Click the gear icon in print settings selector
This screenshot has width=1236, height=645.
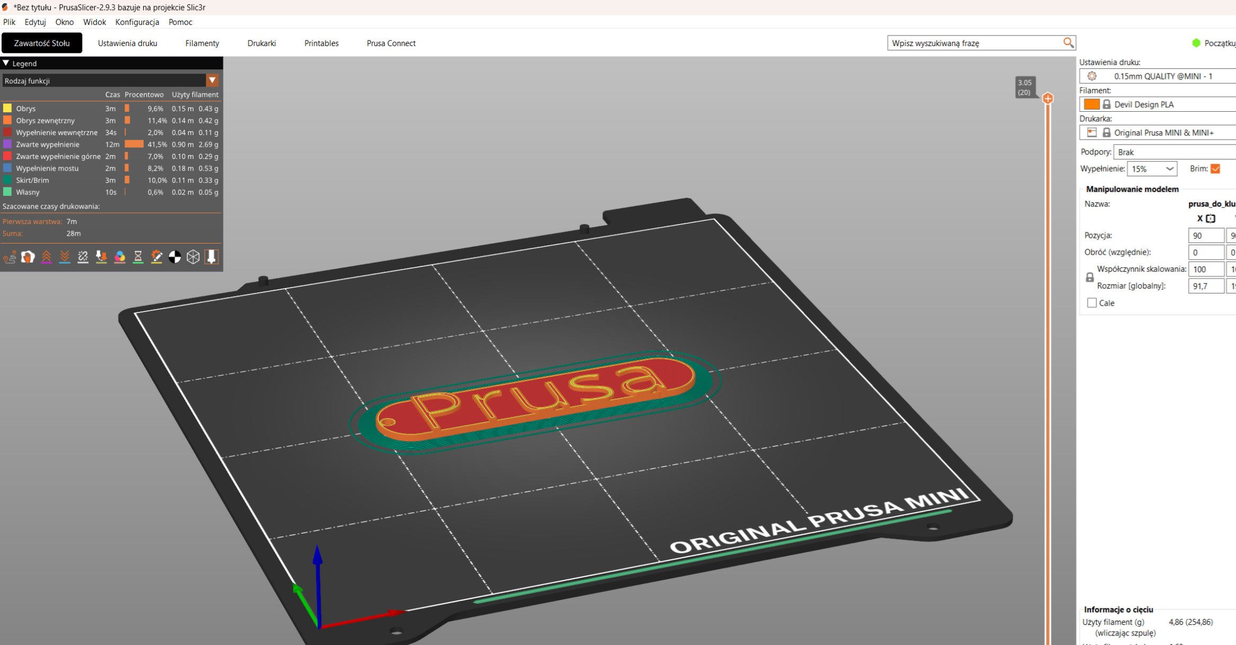[x=1092, y=76]
